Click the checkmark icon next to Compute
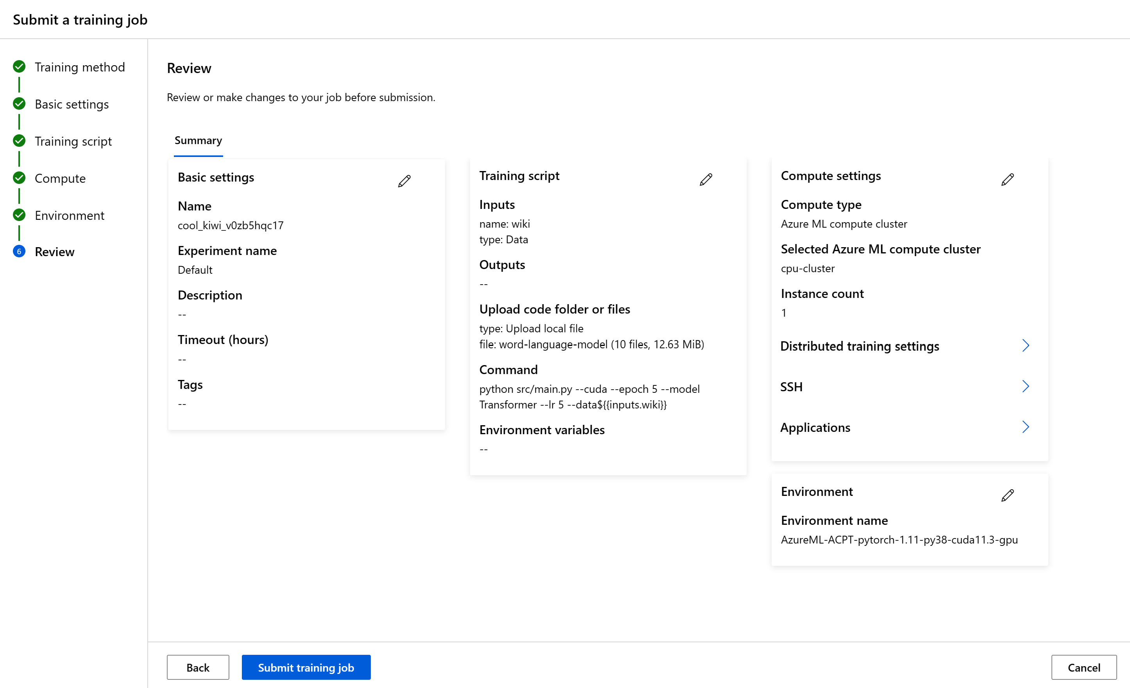The image size is (1130, 688). point(19,178)
